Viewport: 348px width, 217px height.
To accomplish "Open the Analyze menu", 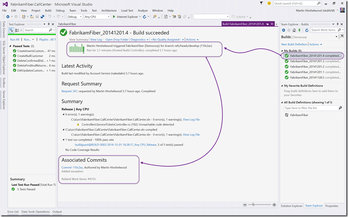I will coord(142,10).
